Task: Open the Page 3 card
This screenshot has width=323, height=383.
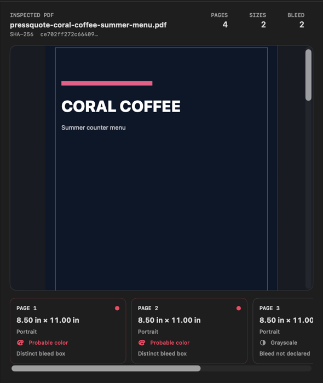Action: coord(283,331)
